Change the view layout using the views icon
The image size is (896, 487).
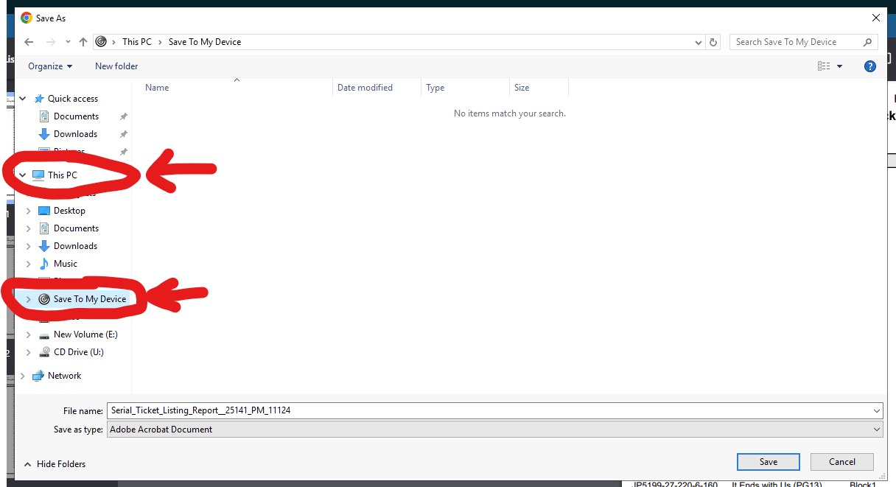tap(822, 66)
